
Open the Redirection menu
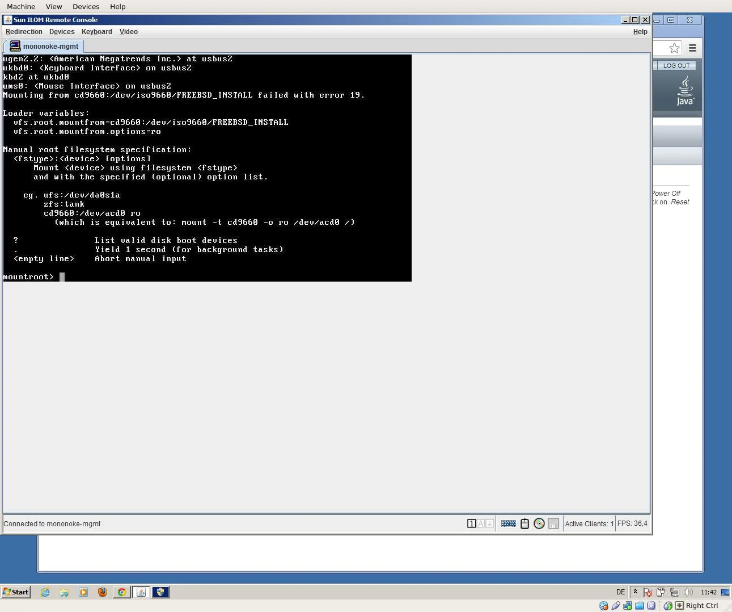[x=24, y=32]
